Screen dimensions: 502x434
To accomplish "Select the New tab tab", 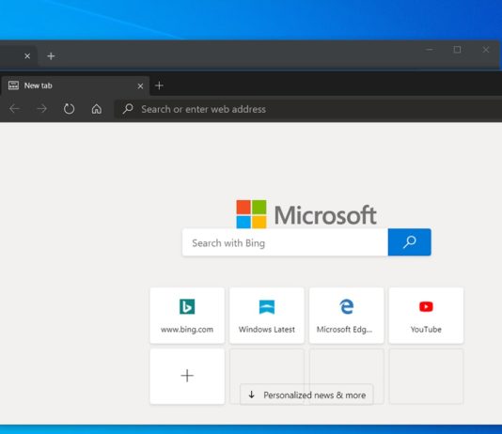I will (x=74, y=85).
